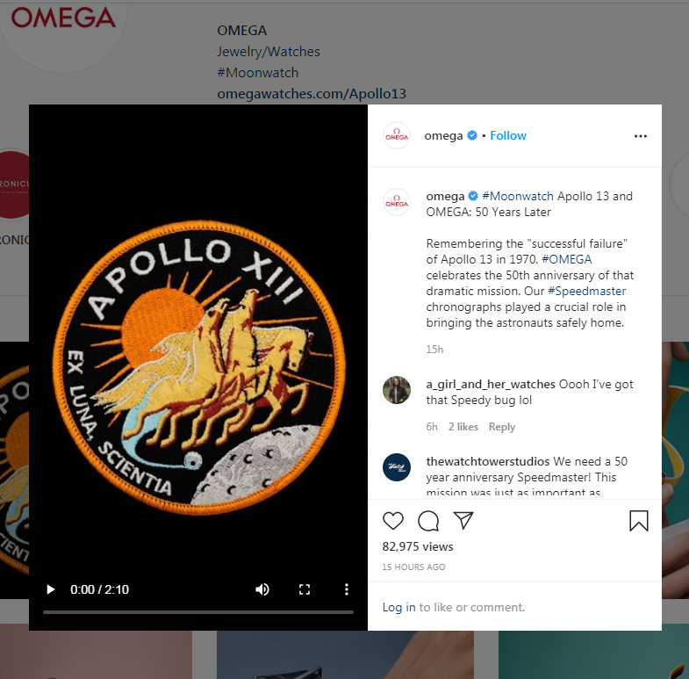Open thewatchtowerstudios profile avatar
This screenshot has width=689, height=679.
397,467
